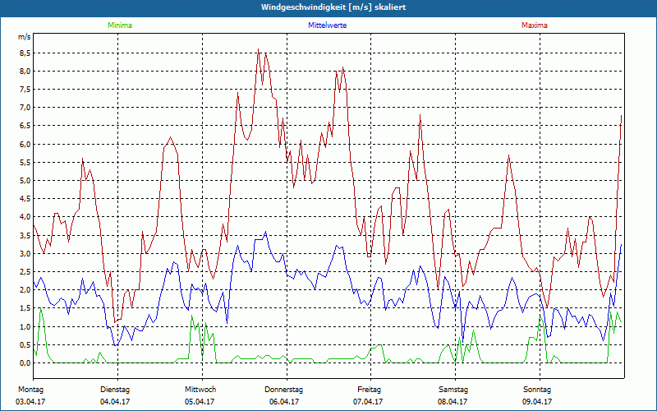Click the 03.04.17 date label
657x411 pixels.
pos(30,402)
